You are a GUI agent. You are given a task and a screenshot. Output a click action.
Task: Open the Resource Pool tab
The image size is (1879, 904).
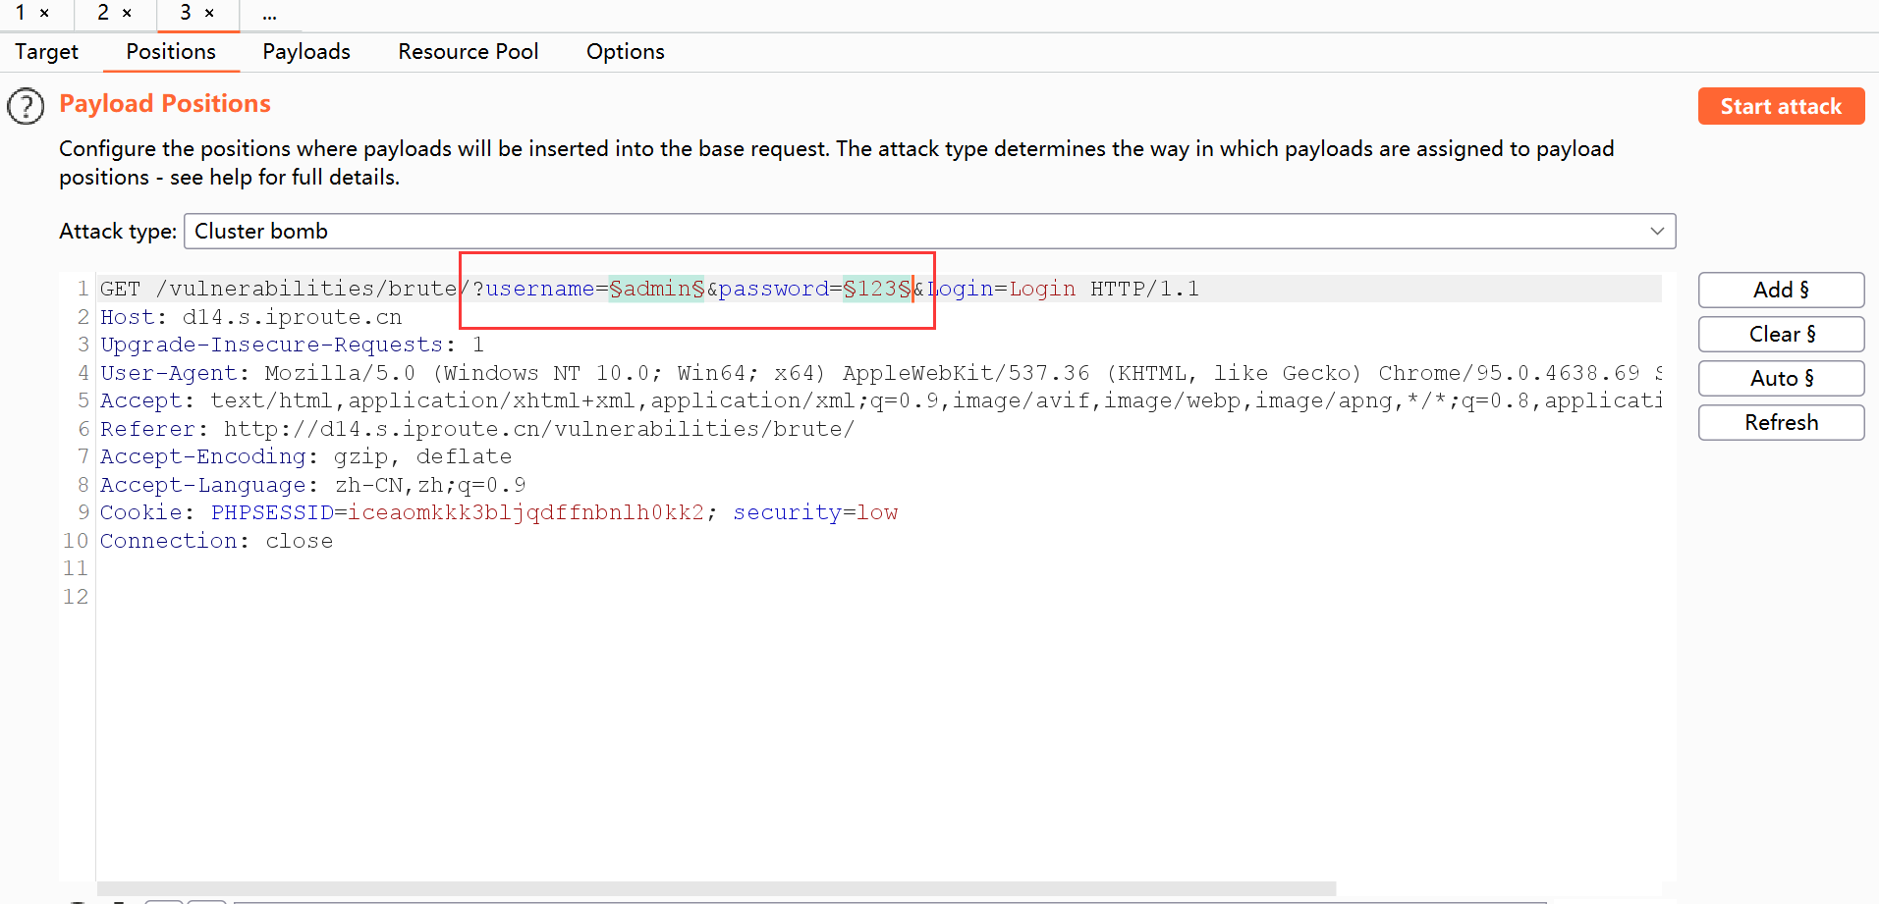(468, 52)
